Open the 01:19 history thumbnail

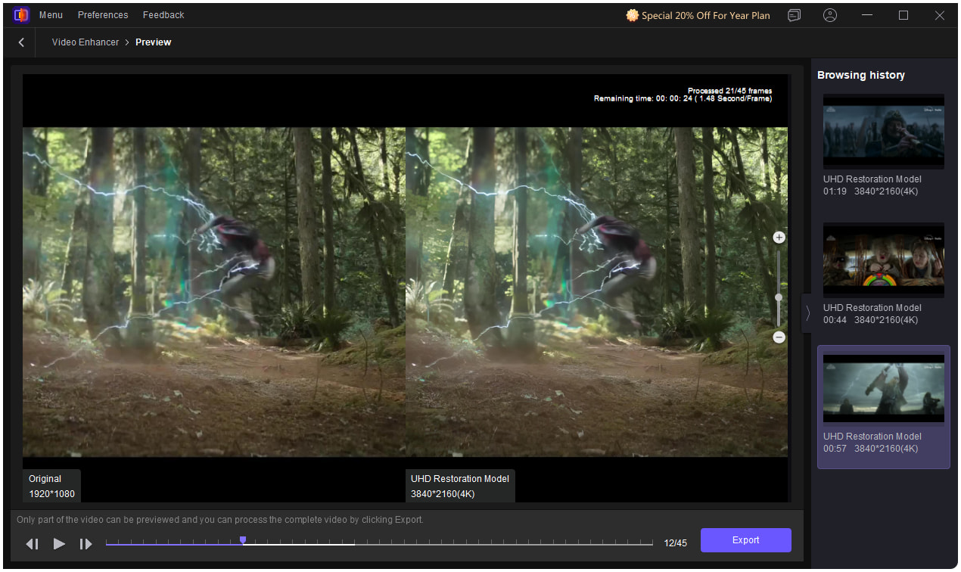(883, 131)
